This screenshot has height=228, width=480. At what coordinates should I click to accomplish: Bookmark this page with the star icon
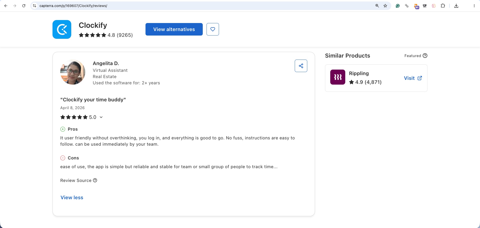[385, 6]
